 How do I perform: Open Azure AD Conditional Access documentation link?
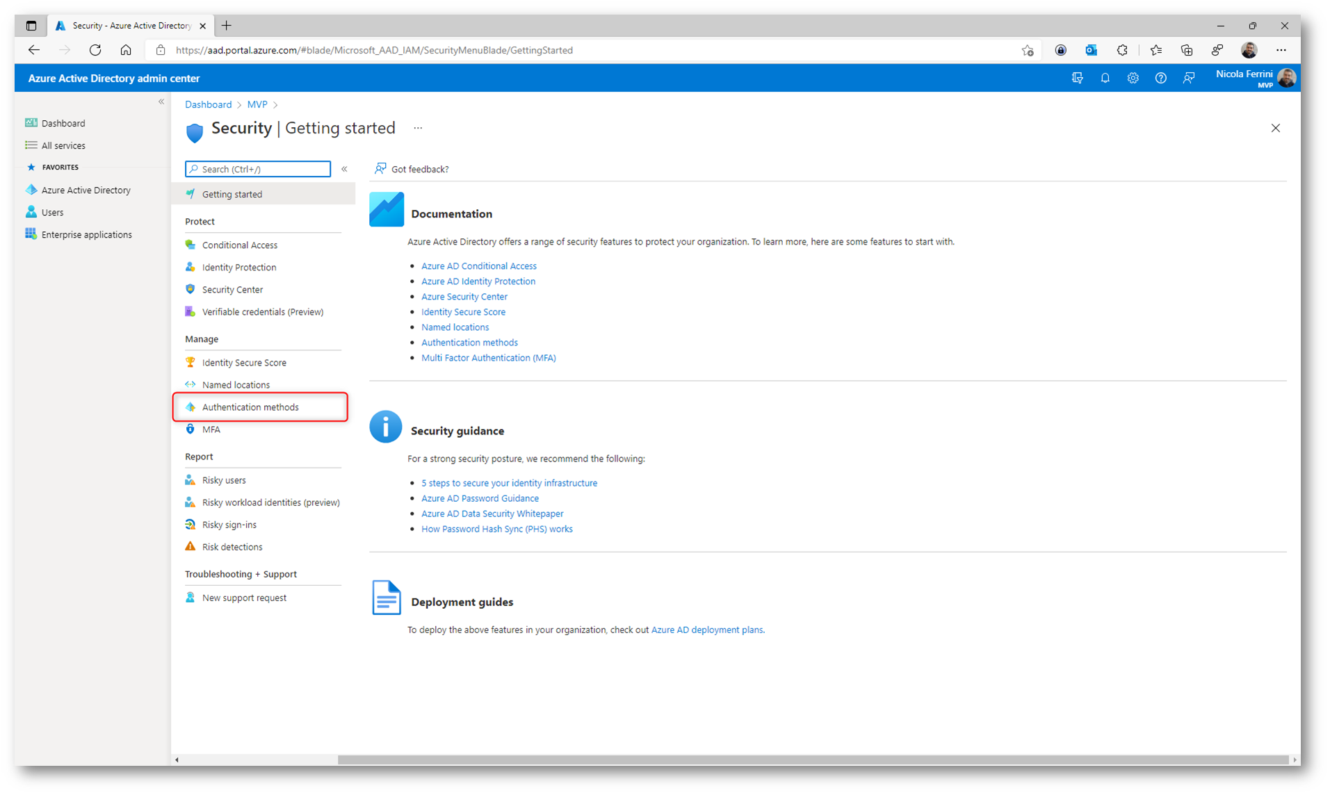tap(478, 266)
